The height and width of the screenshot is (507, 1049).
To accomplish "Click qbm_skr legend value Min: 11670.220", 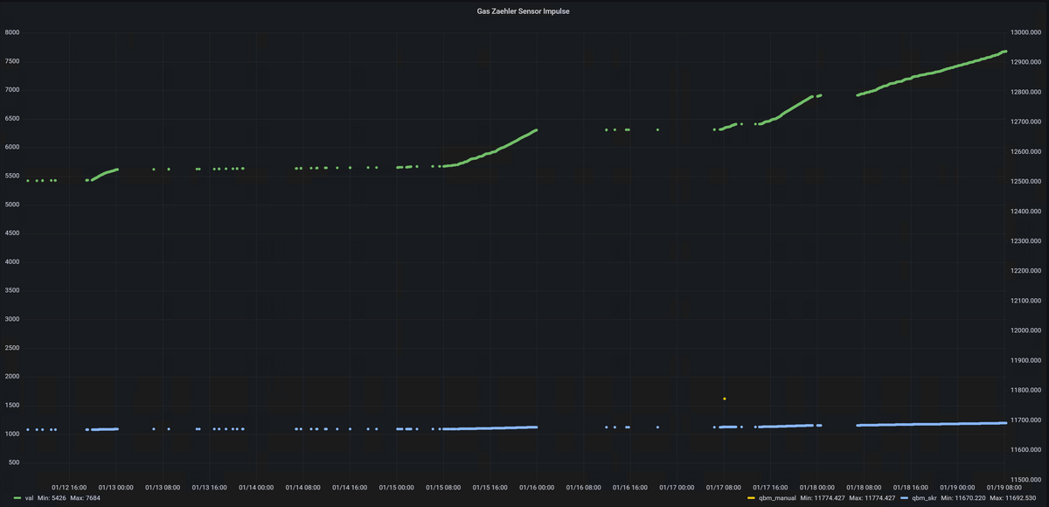I will 963,497.
